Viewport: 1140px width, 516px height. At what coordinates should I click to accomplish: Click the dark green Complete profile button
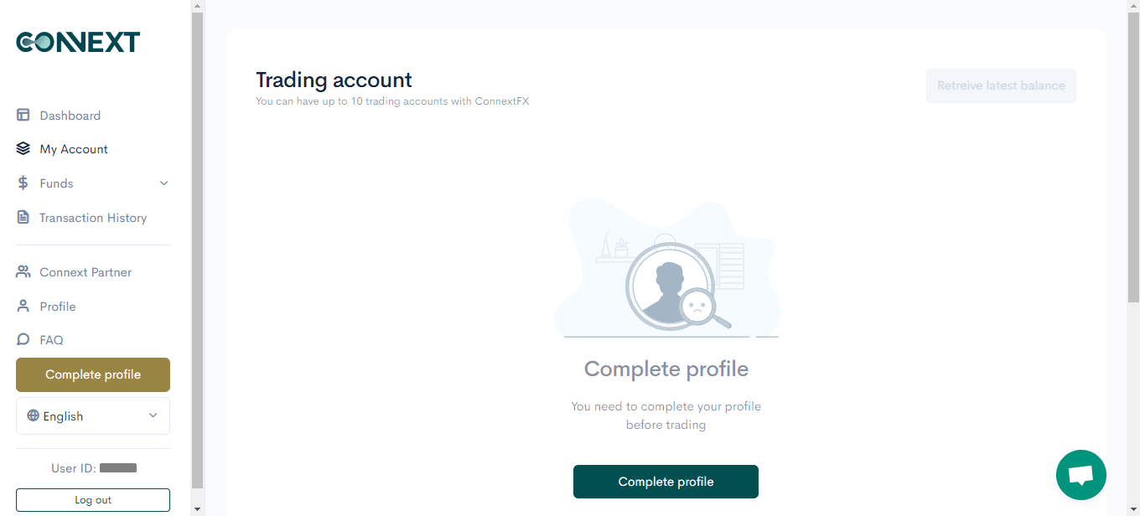coord(666,482)
